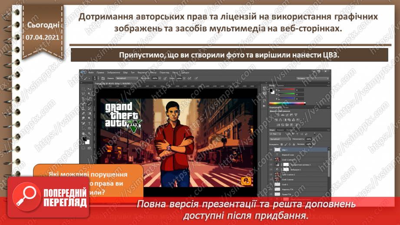Toggle visibility of Права ГТА layer

(x=271, y=194)
